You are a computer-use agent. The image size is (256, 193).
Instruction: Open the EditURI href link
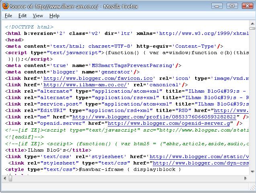[231, 110]
